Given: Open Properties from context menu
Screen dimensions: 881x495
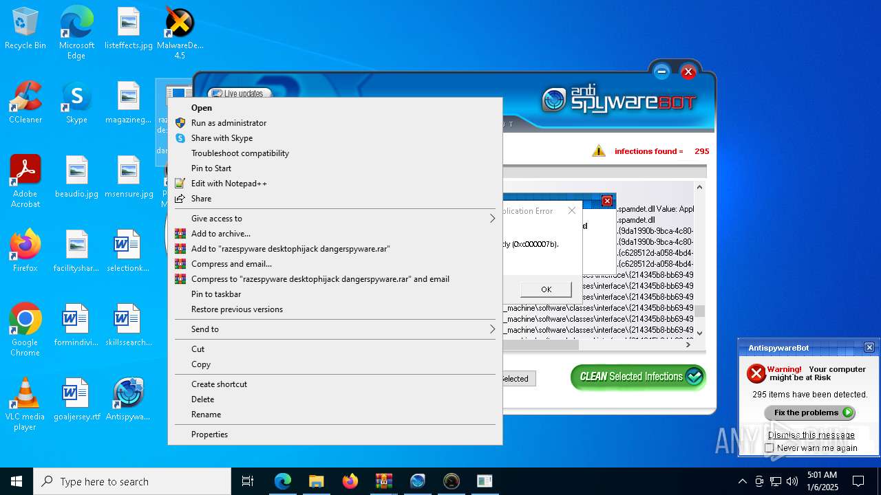Looking at the screenshot, I should pos(335,434).
